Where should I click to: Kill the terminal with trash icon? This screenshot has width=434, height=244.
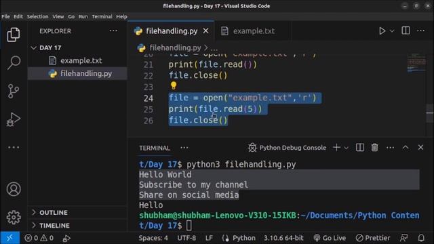[374, 148]
